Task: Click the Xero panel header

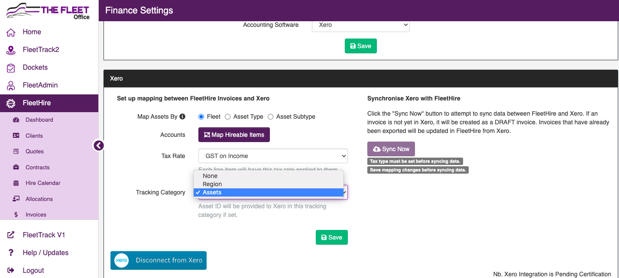Action: [360, 78]
